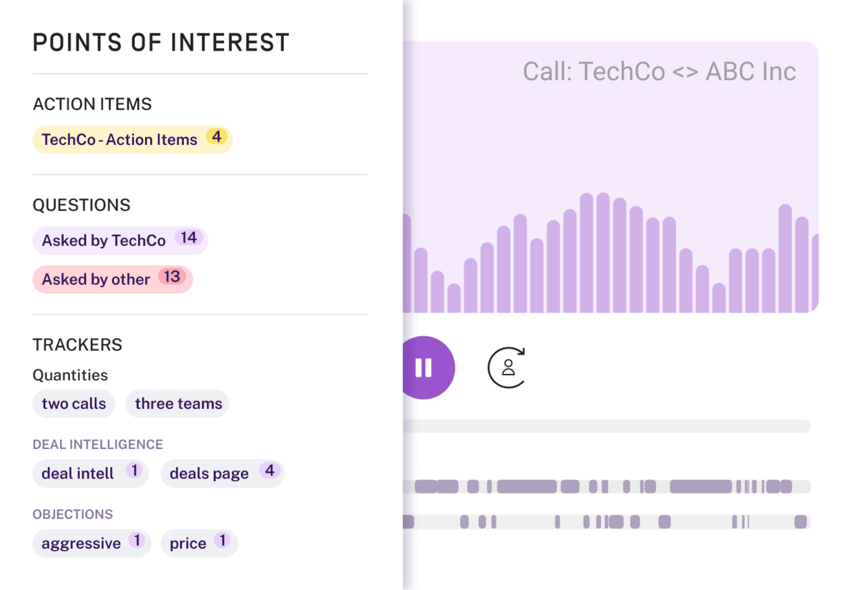This screenshot has height=590, width=860.
Task: Click the DEAL INTELLIGENCE category label
Action: [98, 445]
